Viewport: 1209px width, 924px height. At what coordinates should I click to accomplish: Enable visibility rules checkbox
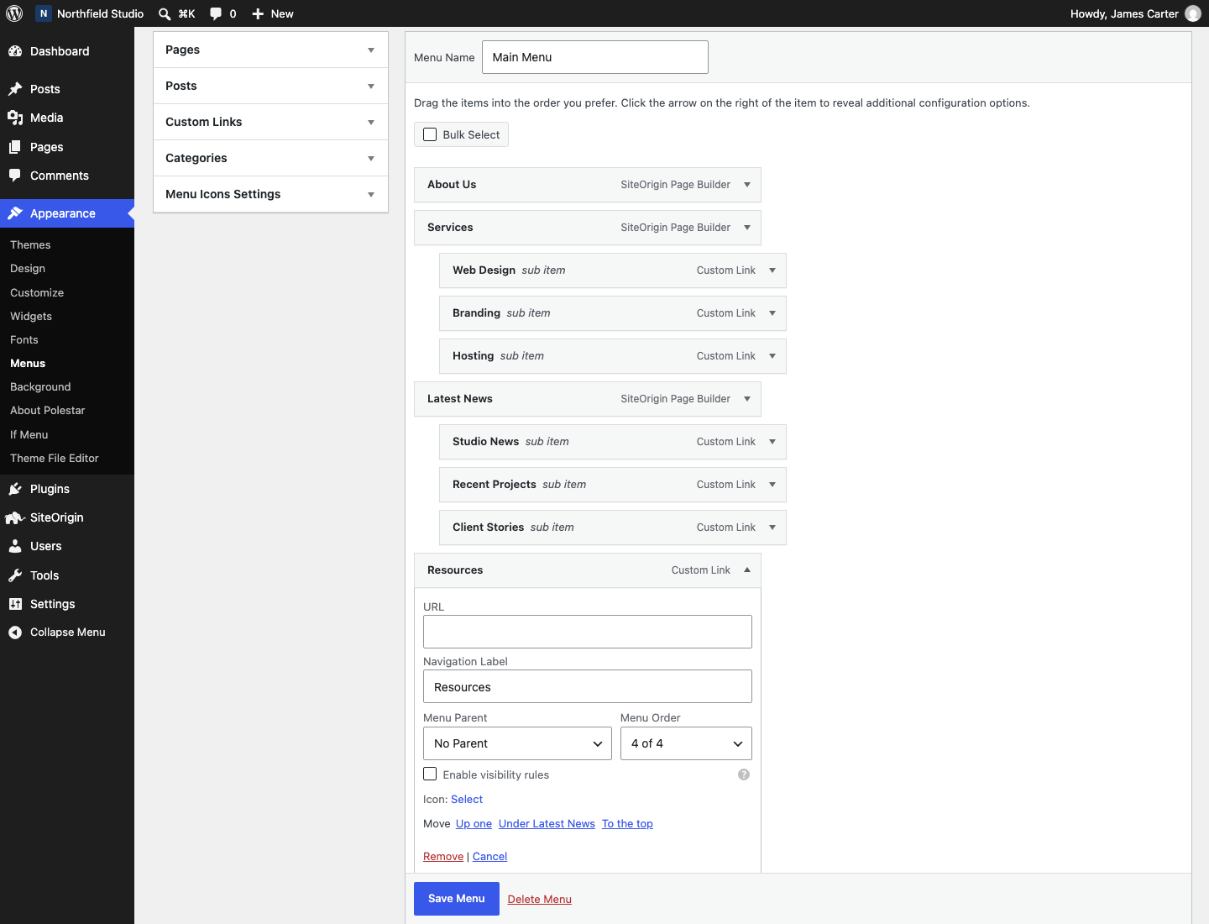430,774
